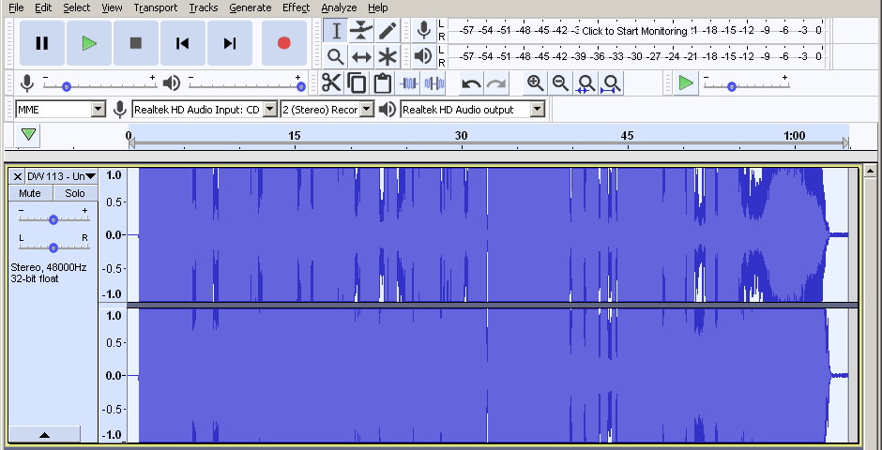Close the DW 113 track
Image resolution: width=882 pixels, height=450 pixels.
tap(18, 176)
